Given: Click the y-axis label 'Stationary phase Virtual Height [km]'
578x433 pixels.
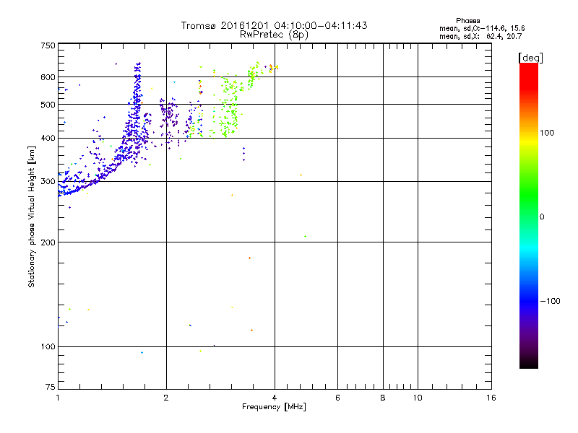Looking at the screenshot, I should point(31,216).
